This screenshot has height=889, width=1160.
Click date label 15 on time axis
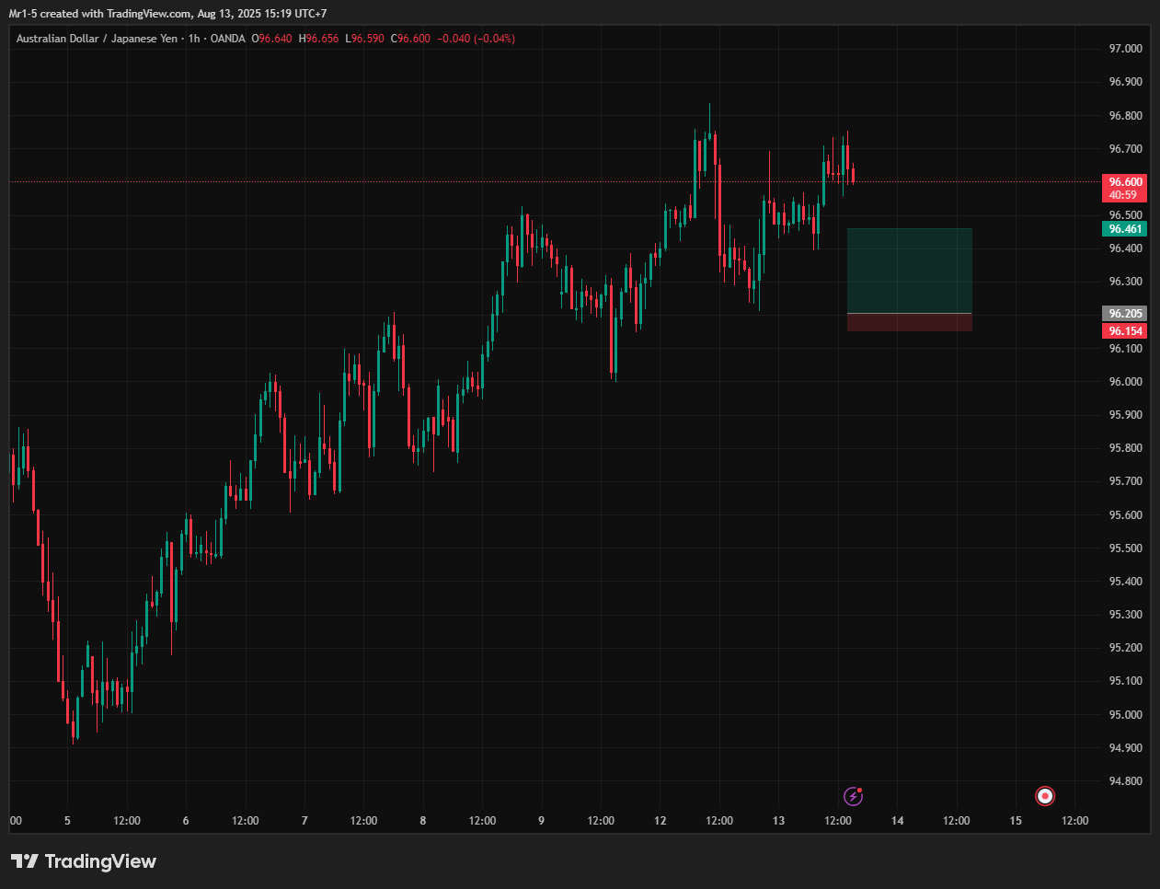pos(1016,821)
